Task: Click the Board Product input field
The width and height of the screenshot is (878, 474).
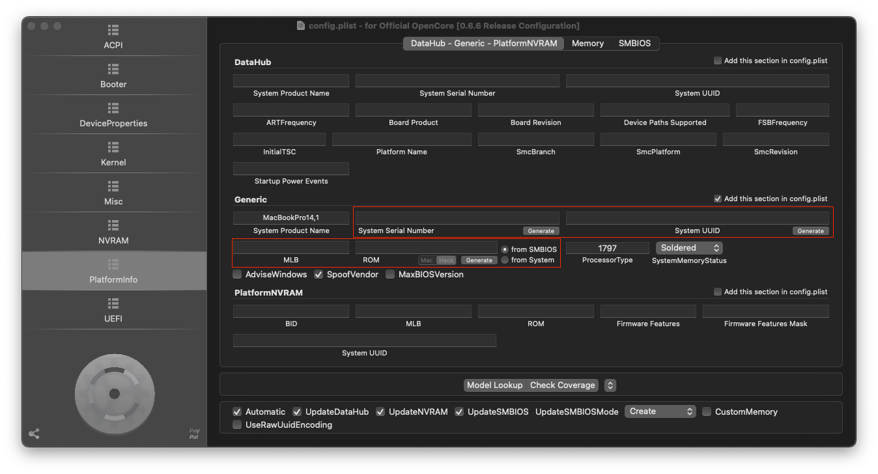Action: (x=414, y=110)
